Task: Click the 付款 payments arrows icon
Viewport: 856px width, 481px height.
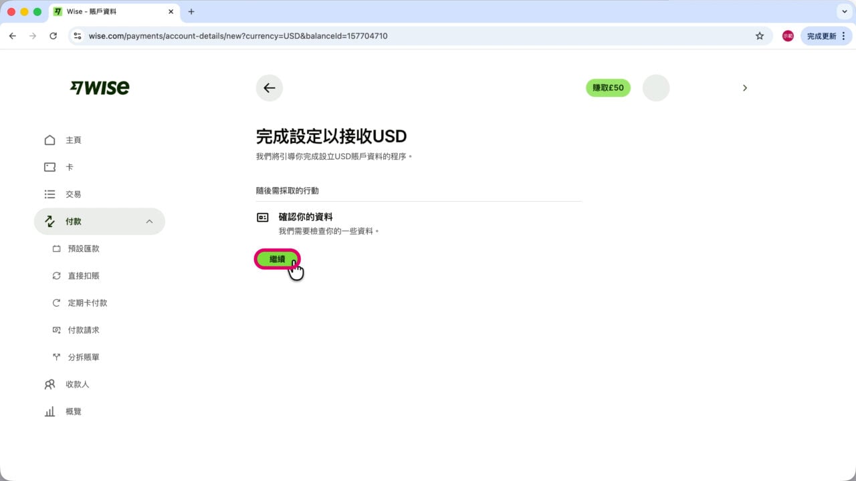Action: (49, 221)
